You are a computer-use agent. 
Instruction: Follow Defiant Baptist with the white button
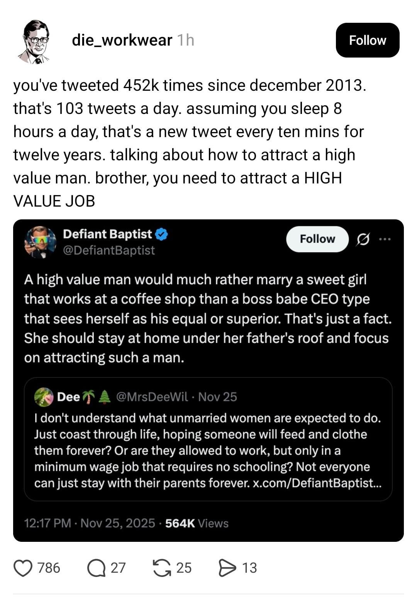(317, 239)
